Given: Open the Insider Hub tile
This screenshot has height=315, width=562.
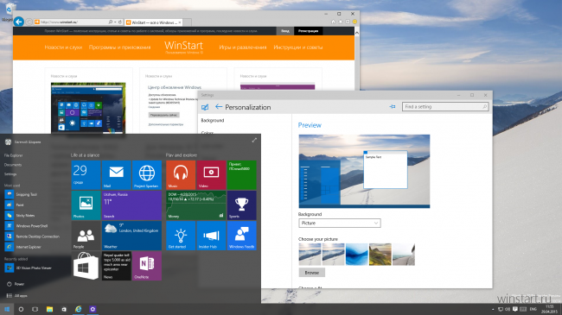Looking at the screenshot, I should (211, 236).
